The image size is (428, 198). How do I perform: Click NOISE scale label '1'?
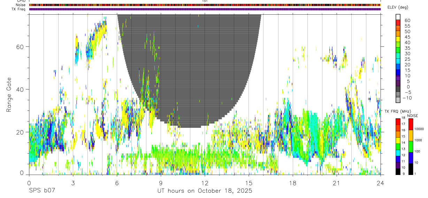[x=415, y=174]
